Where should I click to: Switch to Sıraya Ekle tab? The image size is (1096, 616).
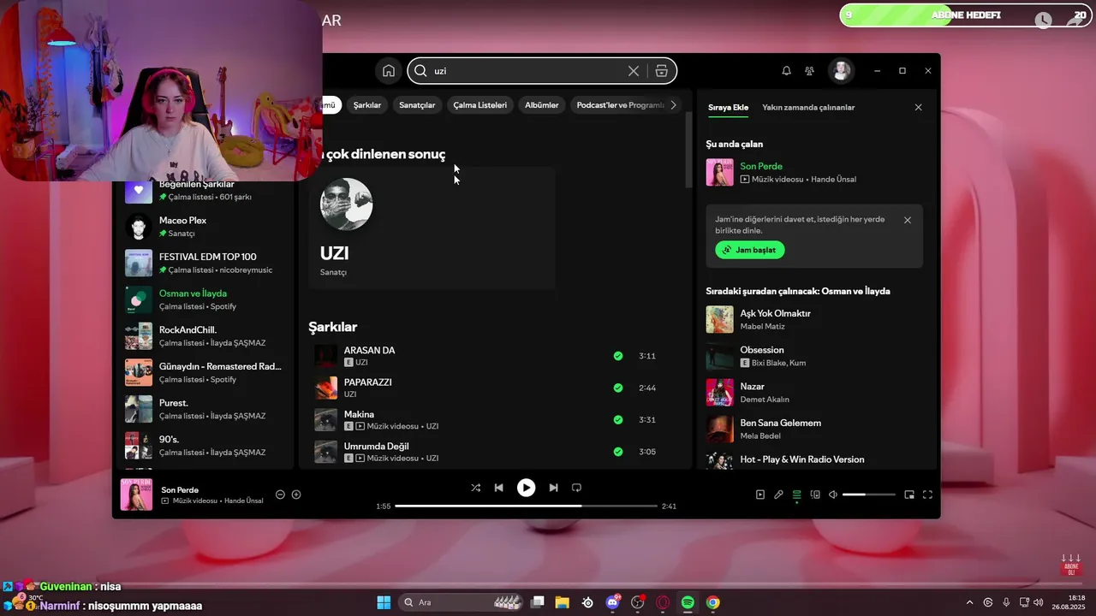coord(728,108)
